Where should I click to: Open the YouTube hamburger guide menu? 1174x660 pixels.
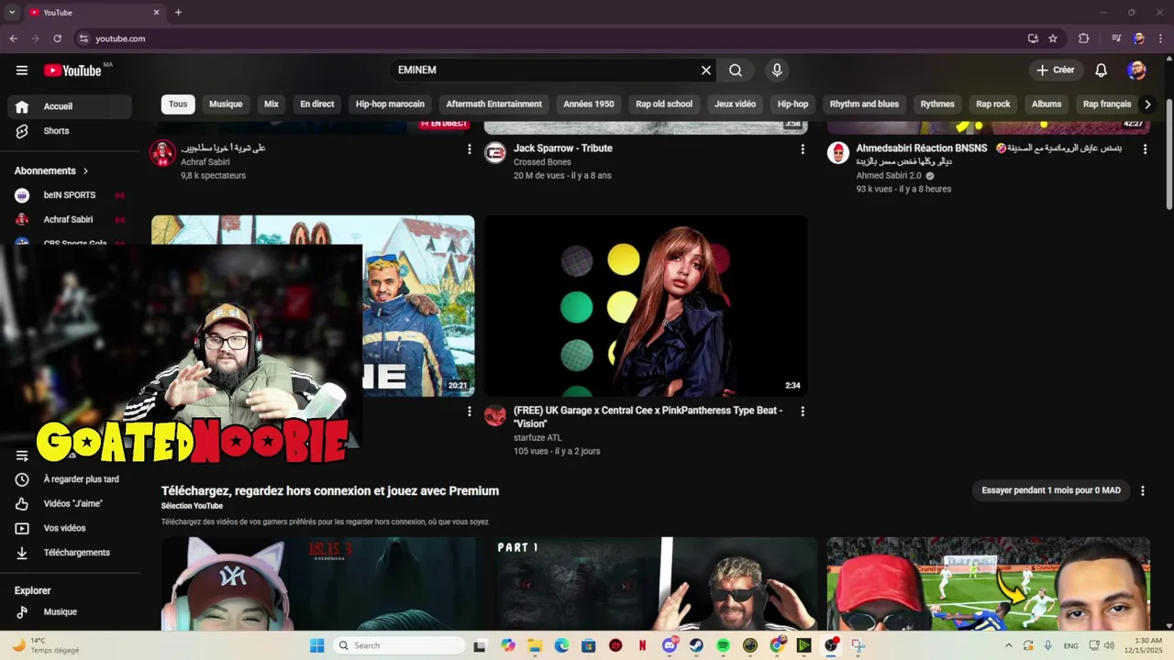[x=22, y=71]
